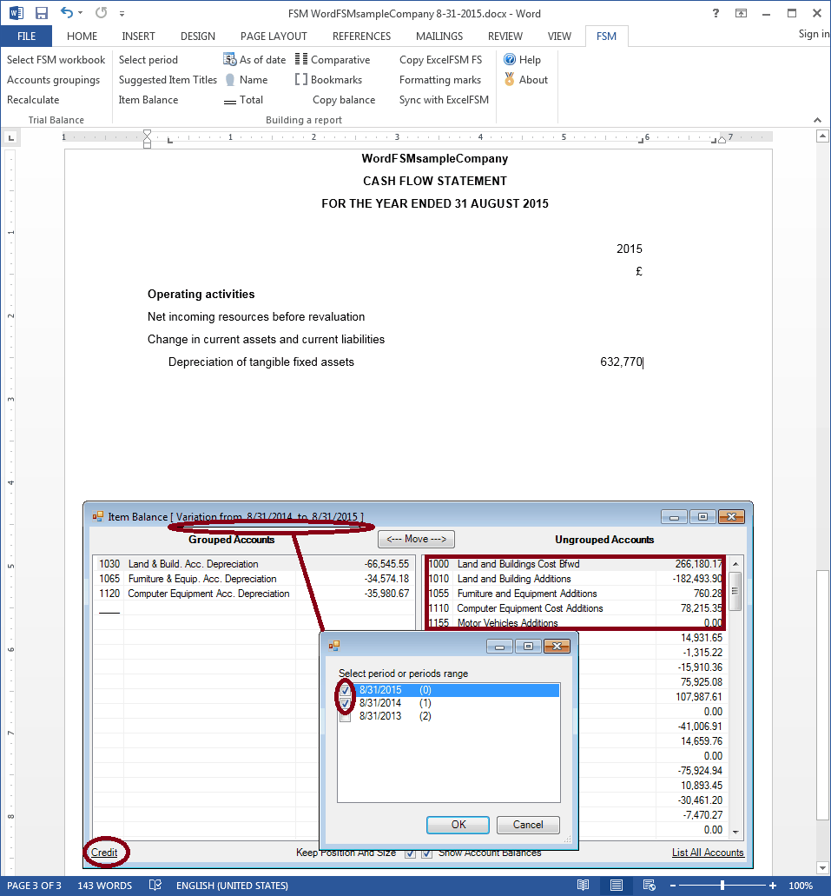Click the zoom out minus button
Image resolution: width=831 pixels, height=896 pixels.
coord(673,886)
